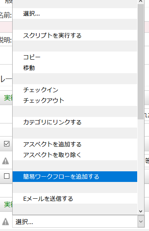
Task: Select 簡易ワークフローを追加する highlighted option
Action: point(75,177)
